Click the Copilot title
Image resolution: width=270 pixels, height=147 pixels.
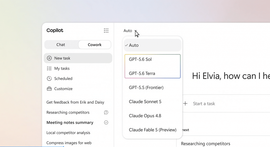(55, 31)
